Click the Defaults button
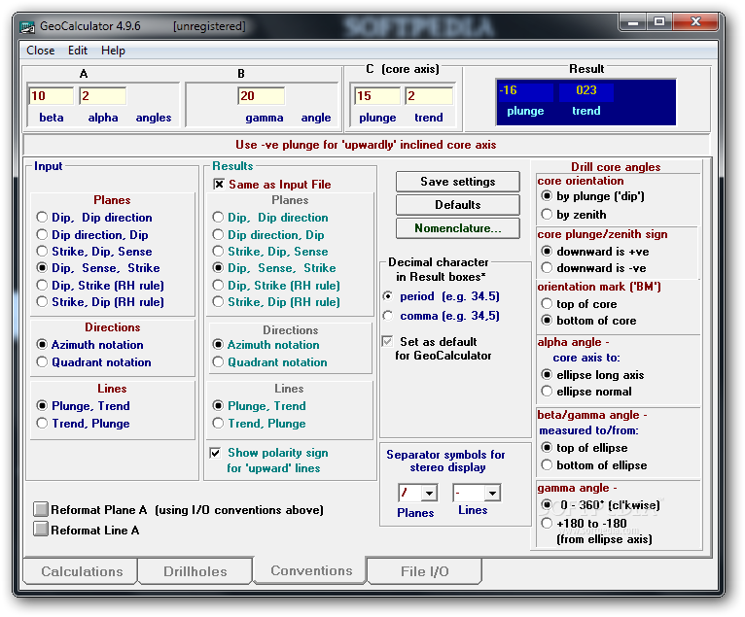This screenshot has height=617, width=745. click(457, 205)
